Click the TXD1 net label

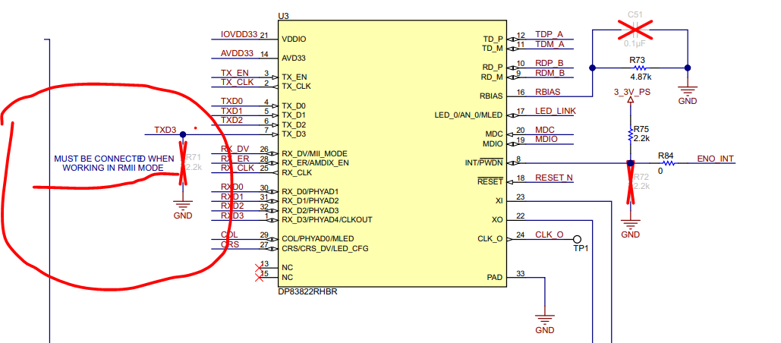coord(231,111)
